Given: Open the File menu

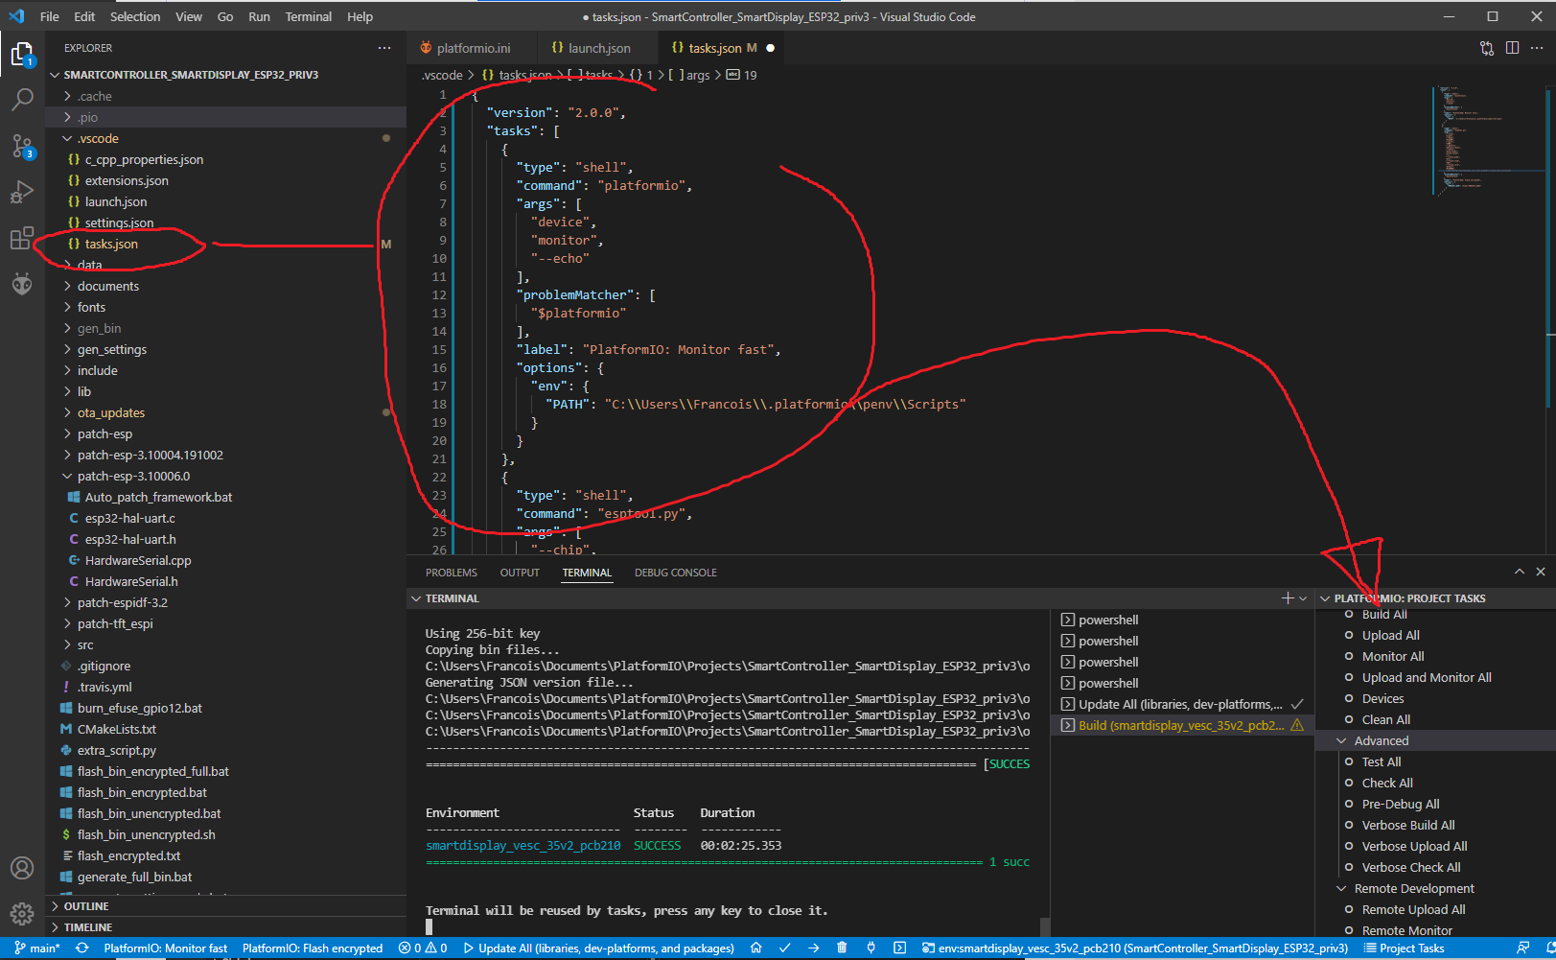Looking at the screenshot, I should tap(50, 16).
